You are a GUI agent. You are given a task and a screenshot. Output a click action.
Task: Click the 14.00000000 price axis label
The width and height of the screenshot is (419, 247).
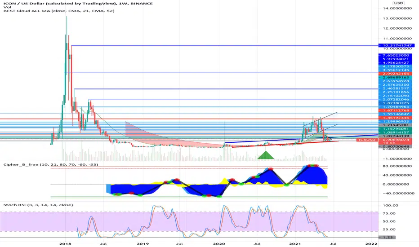pos(397,8)
